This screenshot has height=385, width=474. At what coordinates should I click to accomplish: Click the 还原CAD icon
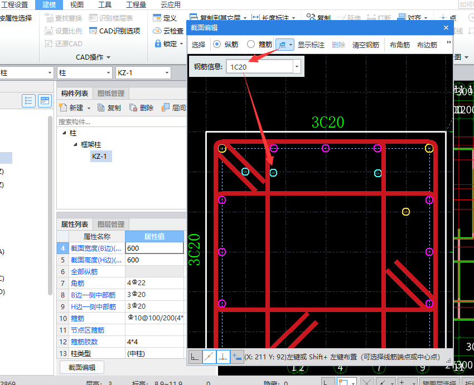pyautogui.click(x=49, y=43)
